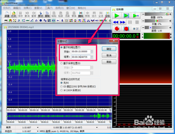Viewport: 175px width, 134px height.
Task: Open the dropdown beside 未修改 1:10.687
Action: [38, 131]
